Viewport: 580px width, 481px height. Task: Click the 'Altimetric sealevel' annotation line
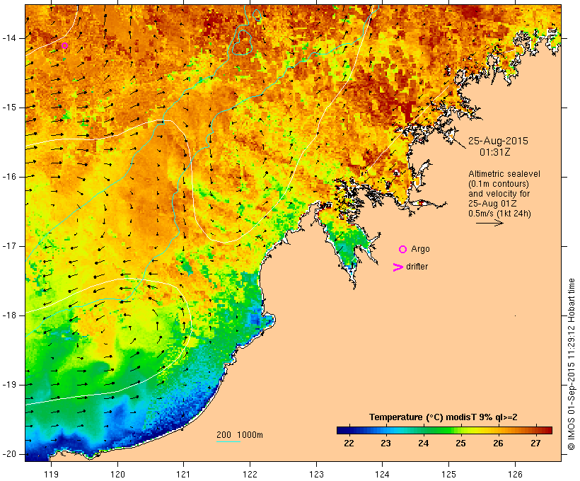coord(504,174)
